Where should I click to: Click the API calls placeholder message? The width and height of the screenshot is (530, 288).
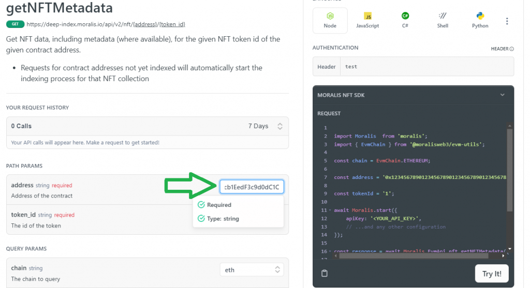coord(85,143)
